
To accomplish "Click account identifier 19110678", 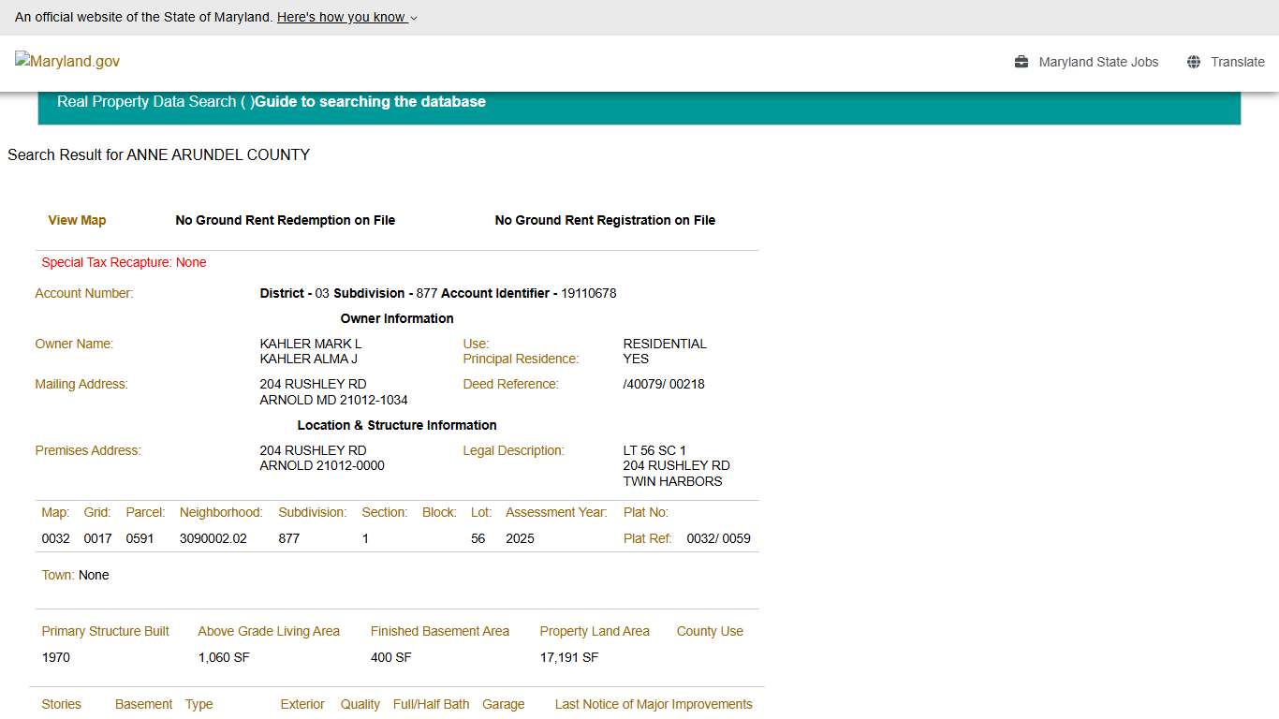I will (x=588, y=293).
